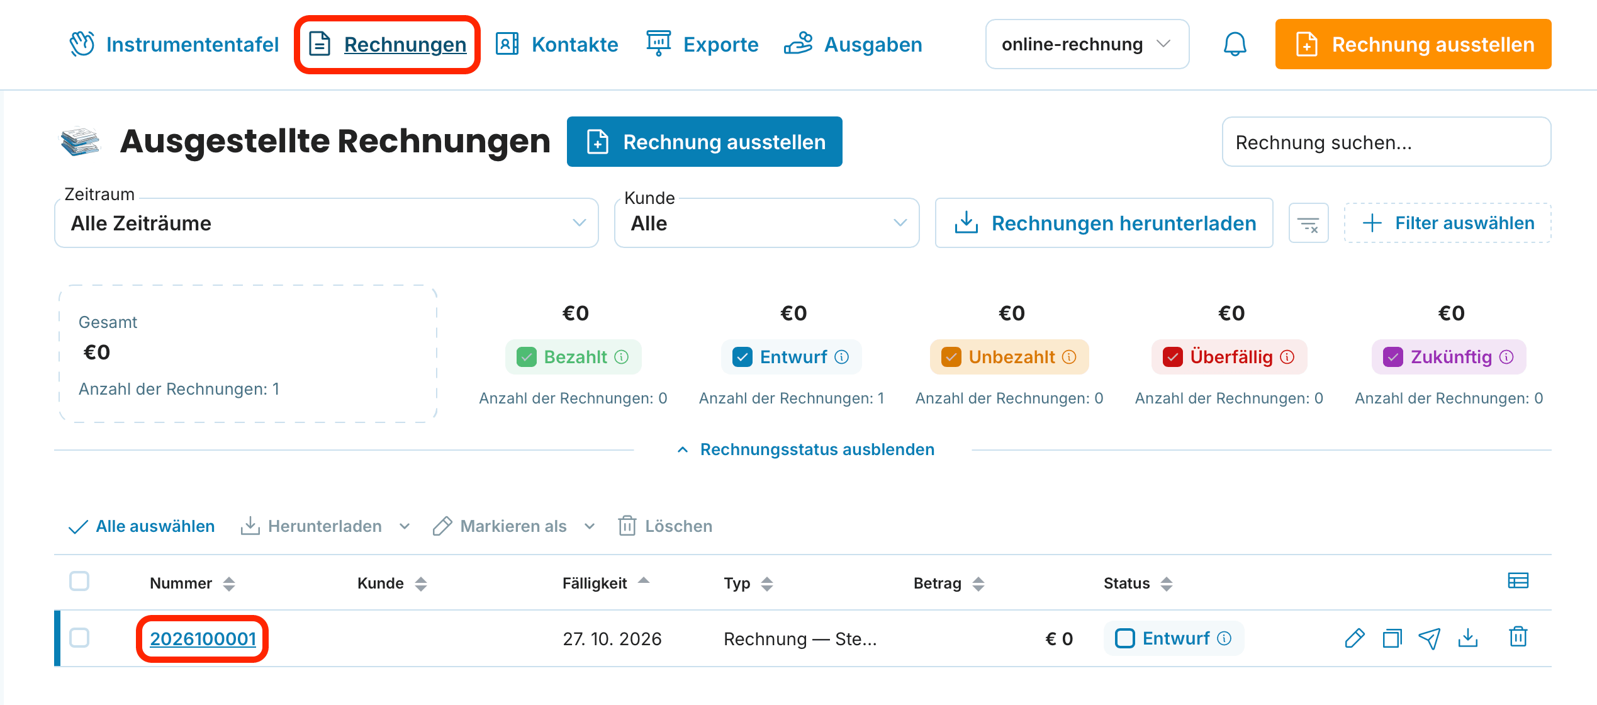1597x705 pixels.
Task: Send invoice 2026100001 via paper plane icon
Action: pyautogui.click(x=1430, y=638)
